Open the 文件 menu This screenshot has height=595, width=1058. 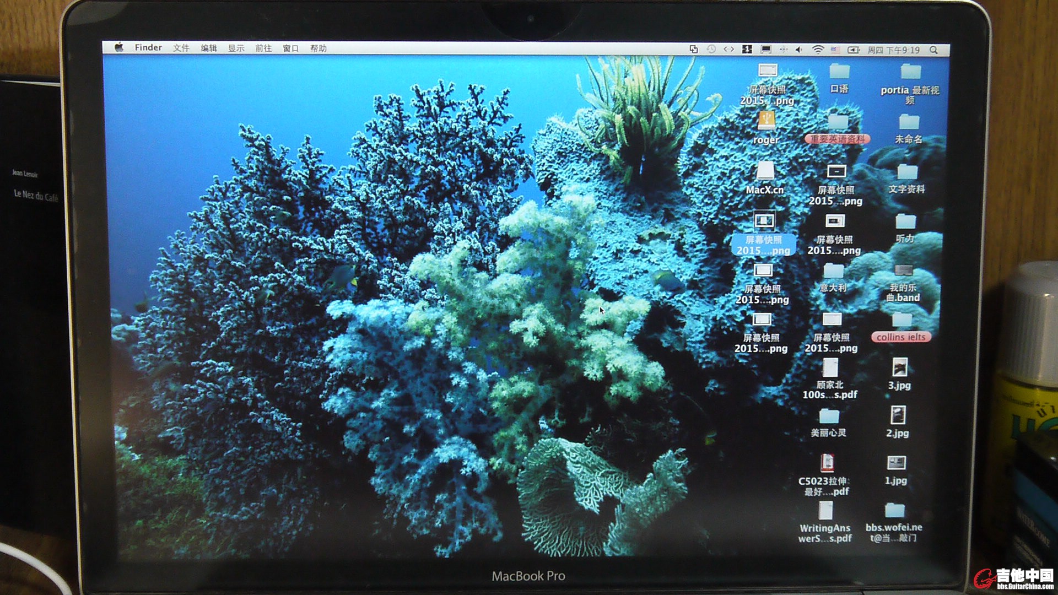coord(181,48)
